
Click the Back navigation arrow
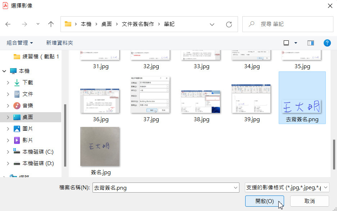click(x=8, y=24)
